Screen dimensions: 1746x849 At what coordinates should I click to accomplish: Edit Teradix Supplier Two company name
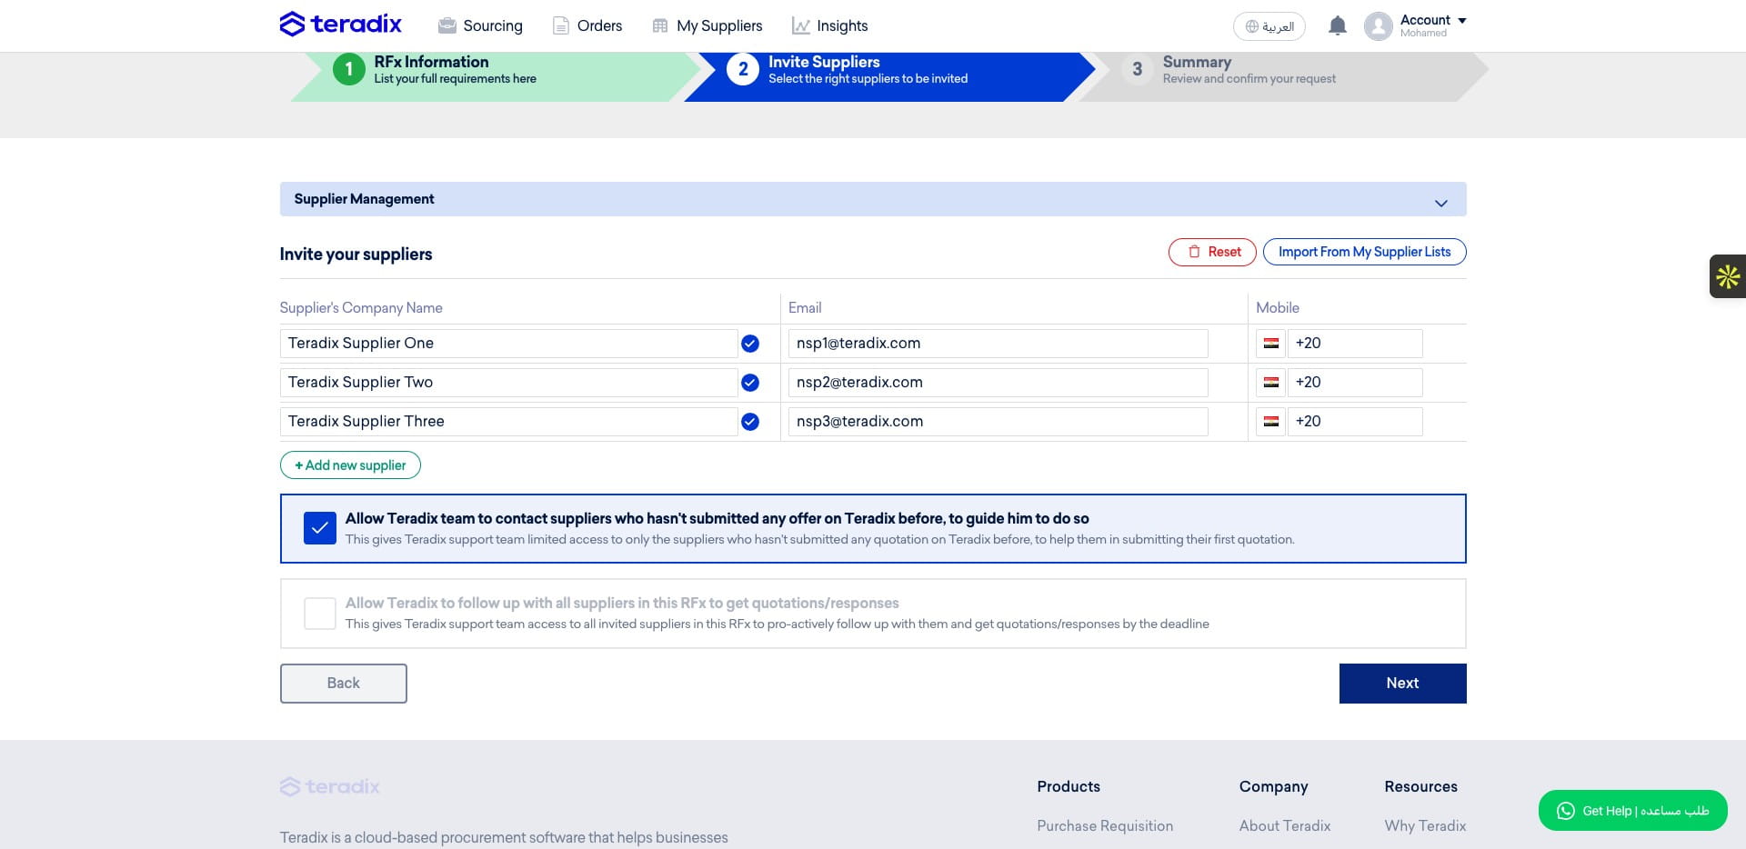(508, 383)
